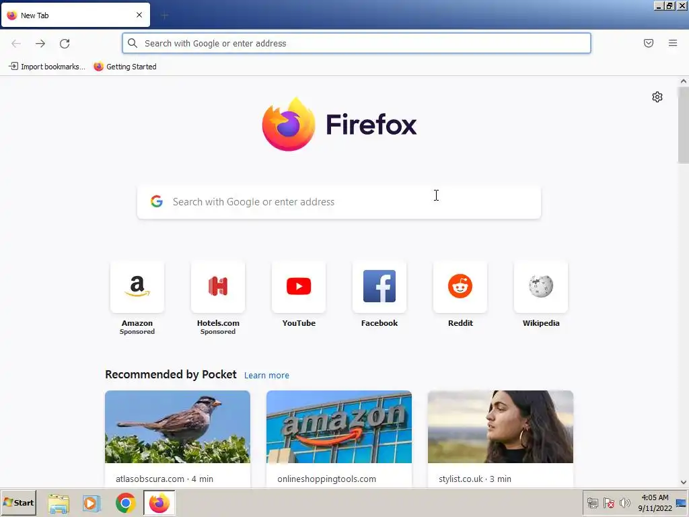
Task: Close the New Tab tab
Action: 139,15
